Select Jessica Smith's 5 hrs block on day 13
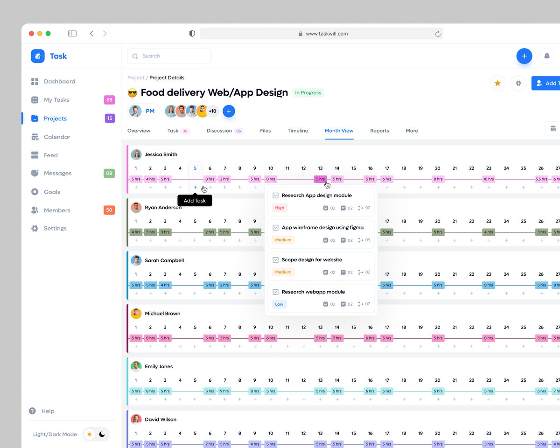Screen dimensions: 560x448 [320, 179]
